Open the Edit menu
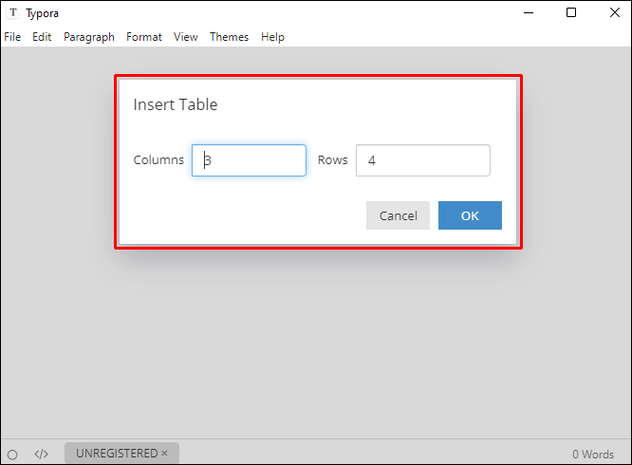The width and height of the screenshot is (632, 465). point(42,37)
